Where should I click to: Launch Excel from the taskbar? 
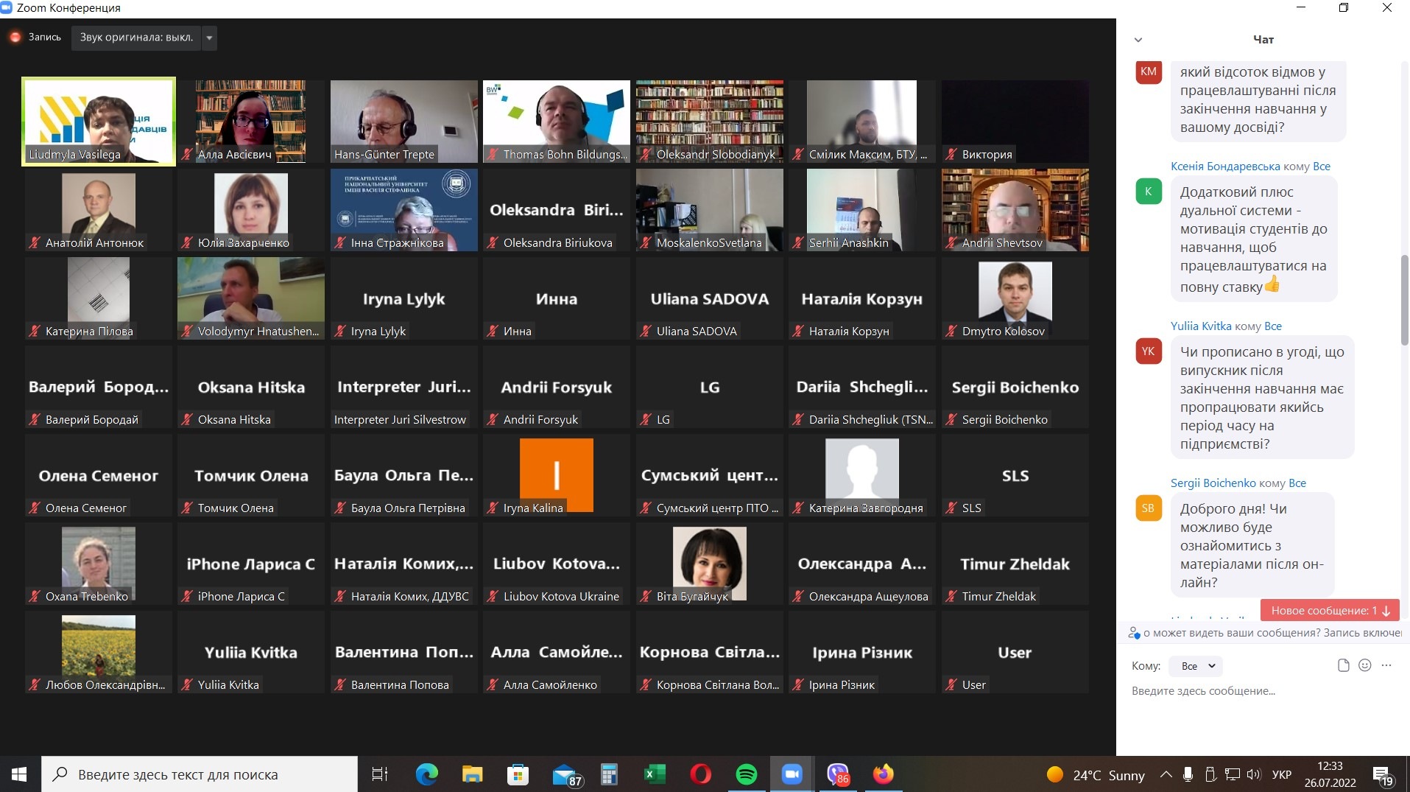tap(654, 774)
